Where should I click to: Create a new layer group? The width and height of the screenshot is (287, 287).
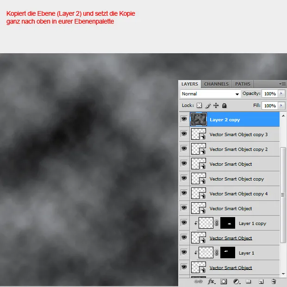click(249, 281)
